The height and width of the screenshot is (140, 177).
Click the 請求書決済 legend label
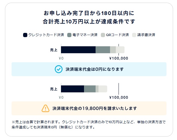pyautogui.click(x=146, y=35)
